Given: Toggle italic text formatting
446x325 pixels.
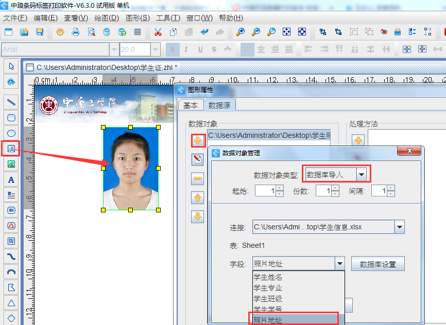Looking at the screenshot, I should tap(185, 49).
